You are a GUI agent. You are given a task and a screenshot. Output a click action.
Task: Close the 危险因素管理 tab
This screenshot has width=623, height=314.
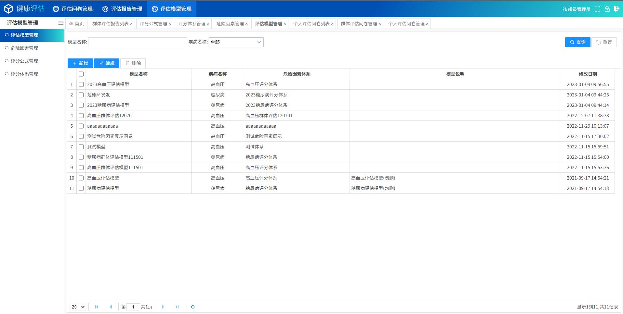(x=246, y=24)
